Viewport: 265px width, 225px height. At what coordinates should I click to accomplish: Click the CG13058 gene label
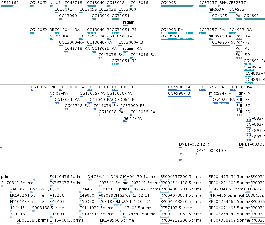116,3
